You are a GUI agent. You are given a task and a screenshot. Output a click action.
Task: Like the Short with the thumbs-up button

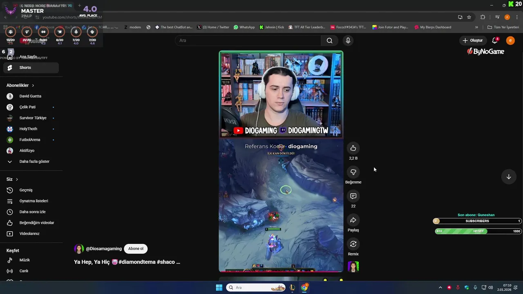[x=353, y=148]
